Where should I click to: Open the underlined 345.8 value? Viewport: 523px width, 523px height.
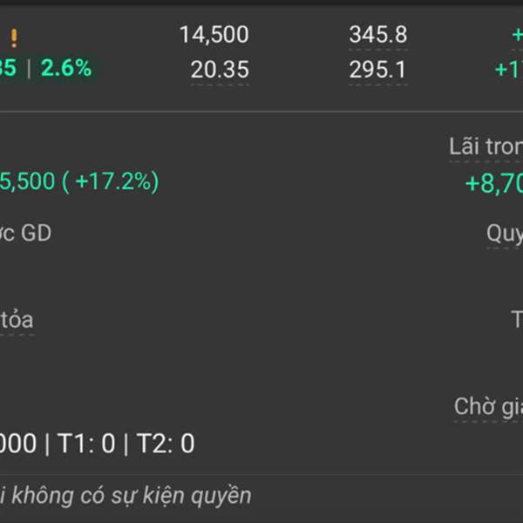coord(378,35)
